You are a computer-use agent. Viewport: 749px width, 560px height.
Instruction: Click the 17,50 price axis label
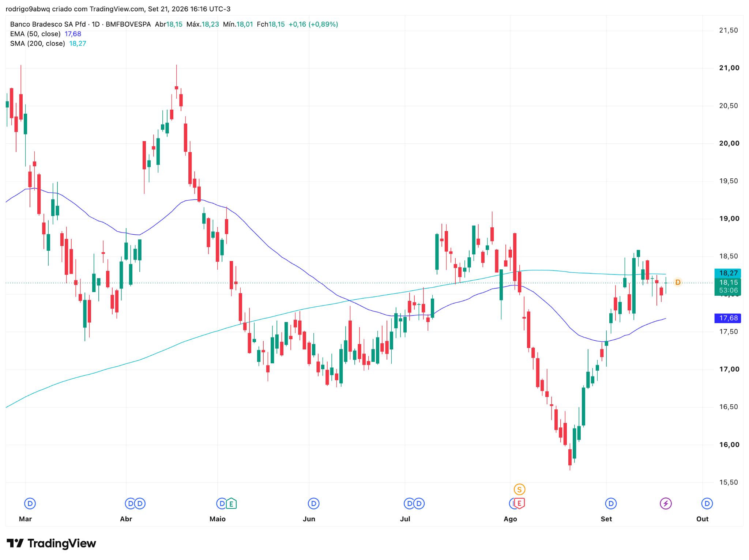click(x=729, y=332)
